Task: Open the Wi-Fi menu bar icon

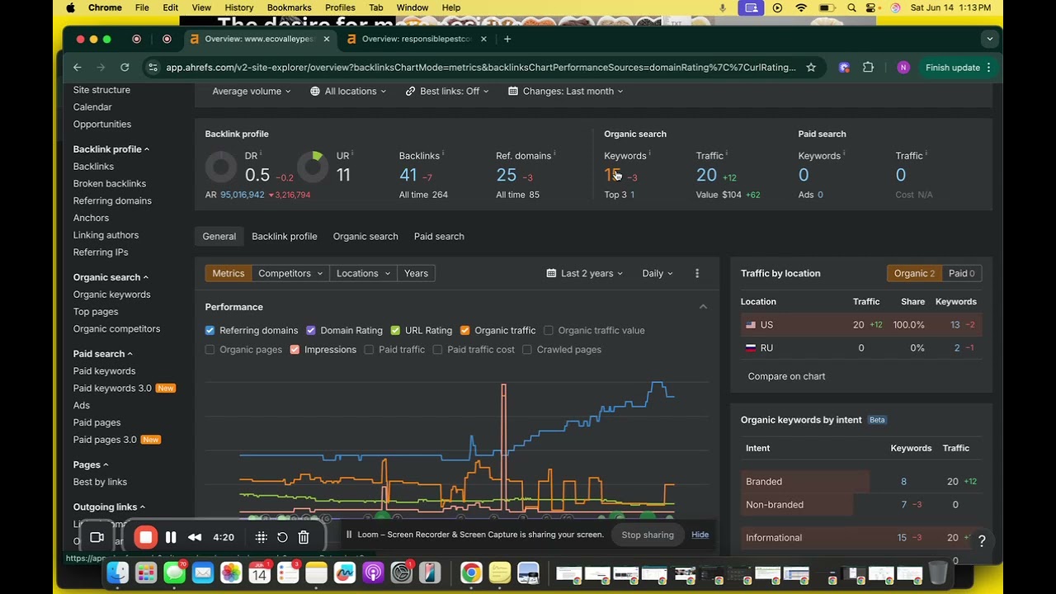Action: tap(801, 7)
